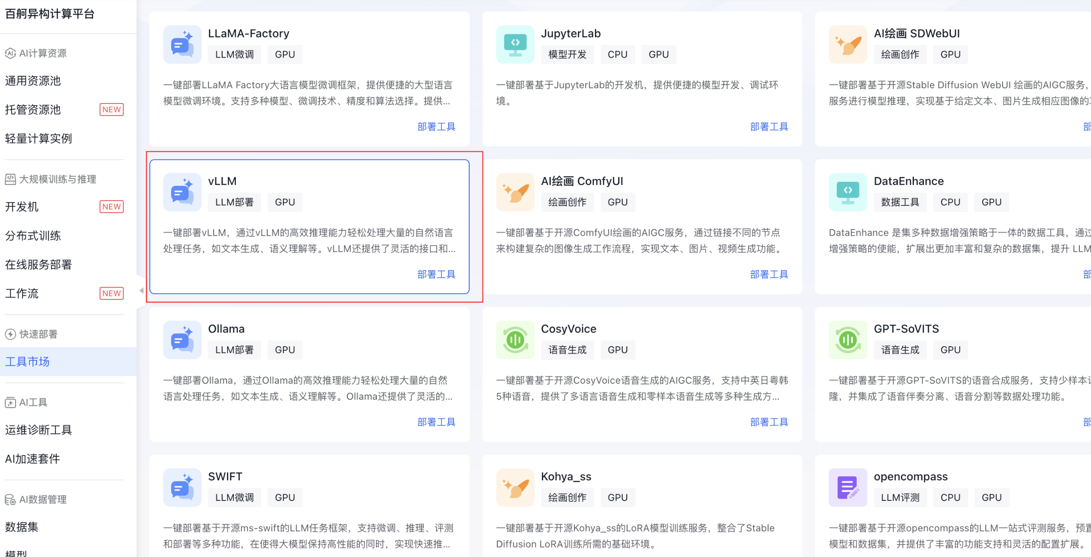Click the opencompass card title

[910, 477]
